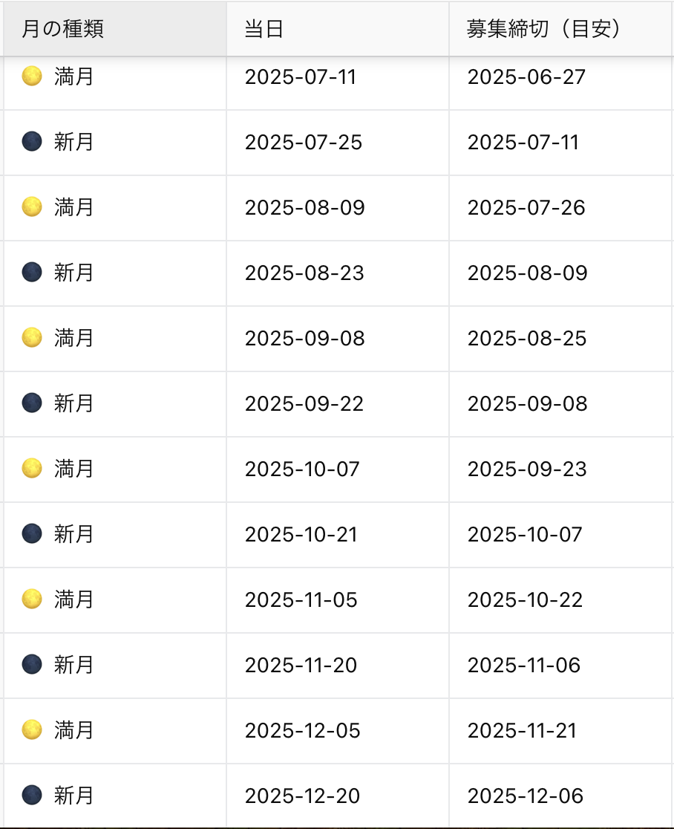Select the 当日 cell showing 2025-12-05

[x=338, y=731]
